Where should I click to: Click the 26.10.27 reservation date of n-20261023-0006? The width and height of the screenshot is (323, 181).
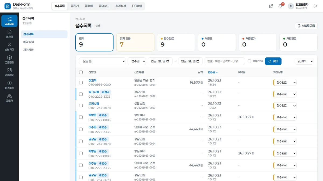pos(246,117)
